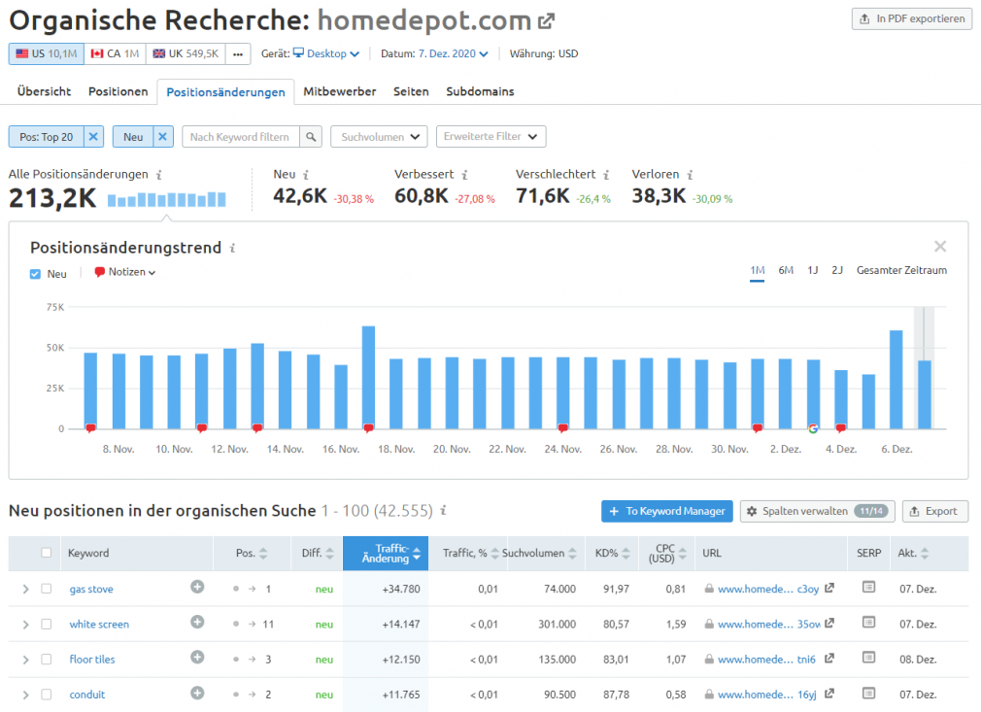Switch to the Positionen tab
981x712 pixels.
118,91
